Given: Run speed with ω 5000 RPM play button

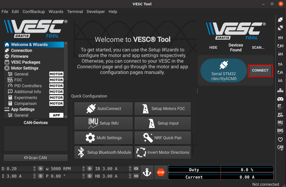Looking at the screenshot, I should click(90, 169).
